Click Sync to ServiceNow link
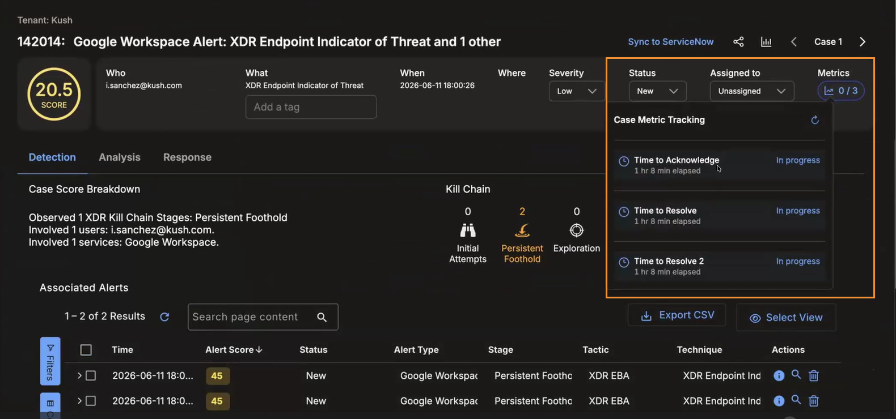The height and width of the screenshot is (419, 896). (671, 42)
